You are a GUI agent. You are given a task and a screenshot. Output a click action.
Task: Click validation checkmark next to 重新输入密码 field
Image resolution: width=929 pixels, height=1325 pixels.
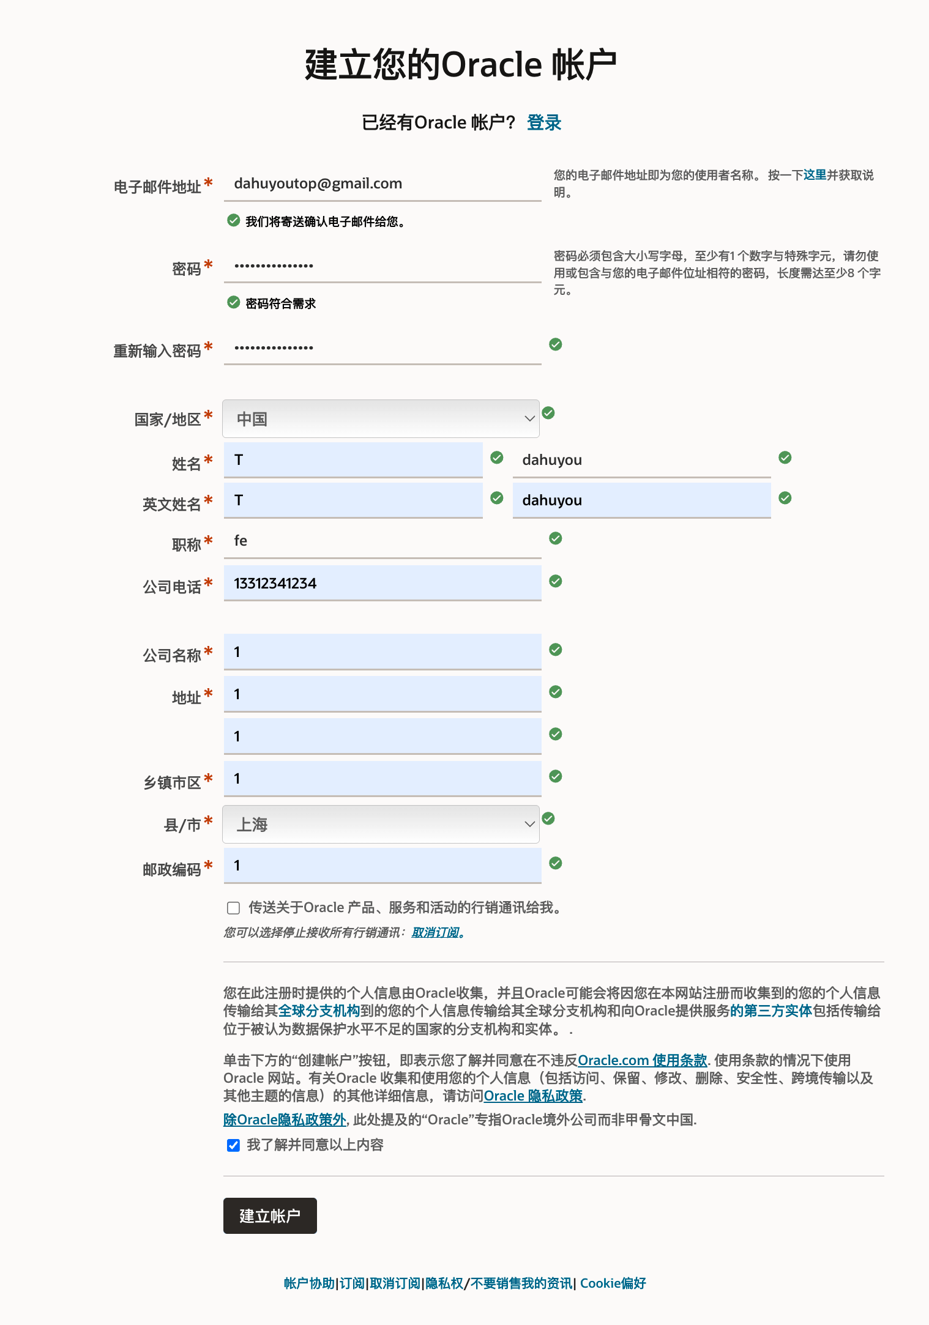556,344
